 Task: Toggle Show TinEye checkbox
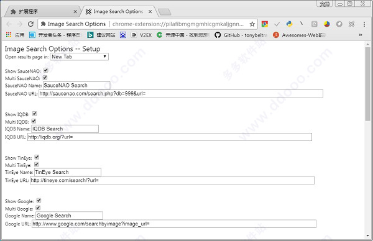click(x=37, y=157)
